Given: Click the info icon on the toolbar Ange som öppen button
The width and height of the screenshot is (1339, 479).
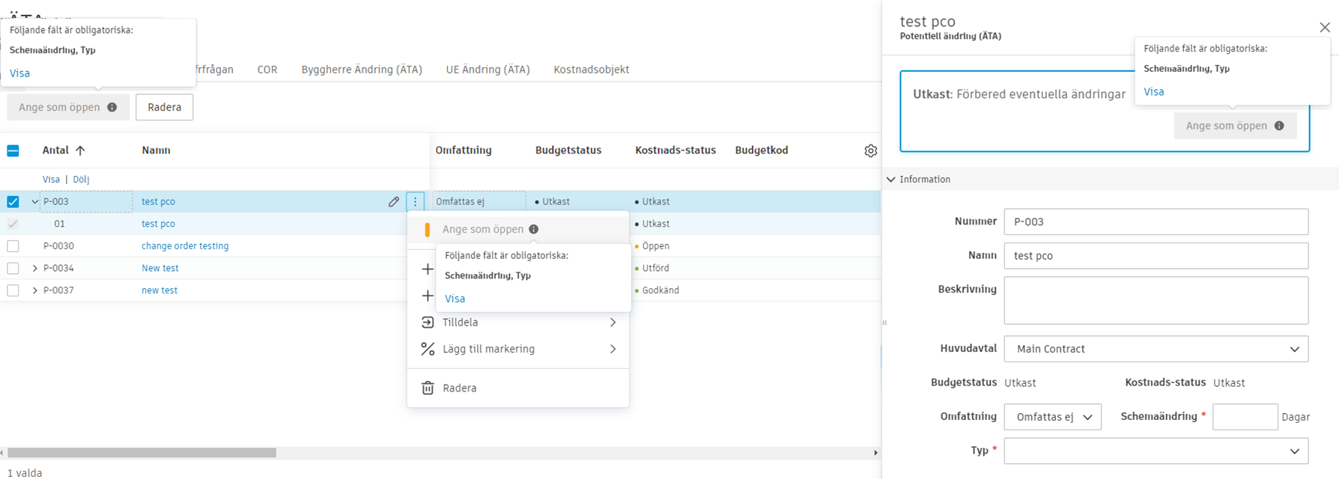Looking at the screenshot, I should click(112, 107).
